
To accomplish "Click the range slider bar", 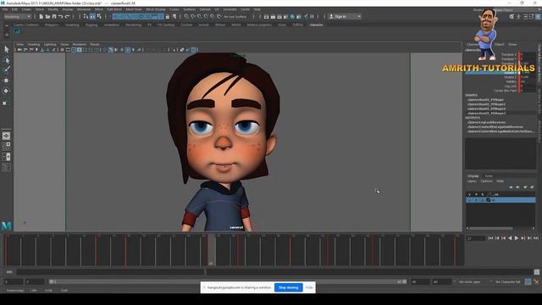I will point(228,282).
